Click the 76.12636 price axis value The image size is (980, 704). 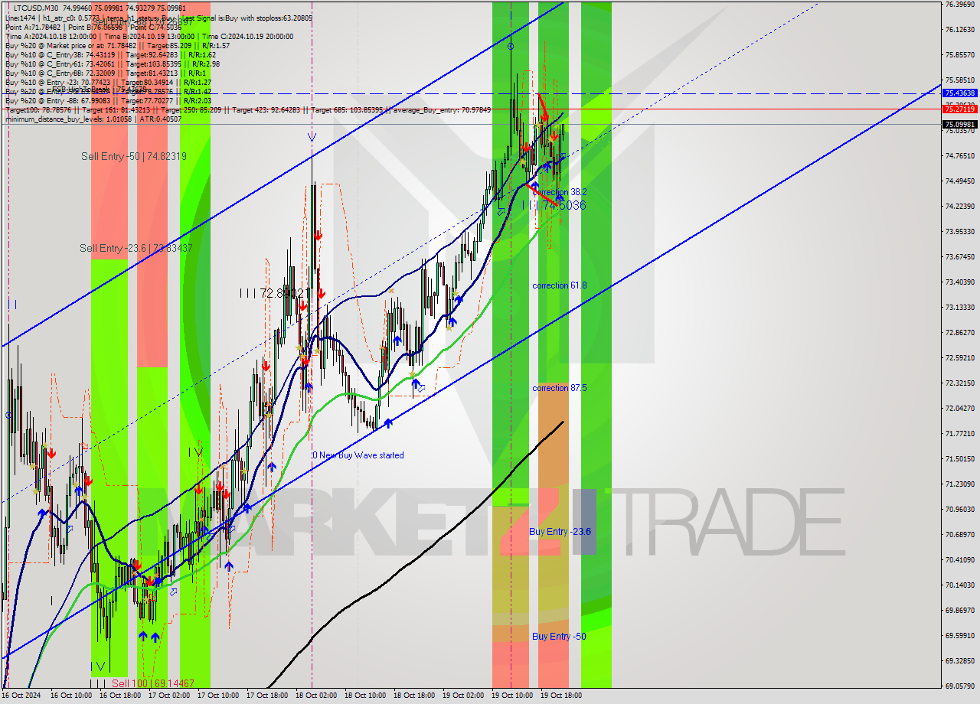pyautogui.click(x=960, y=30)
